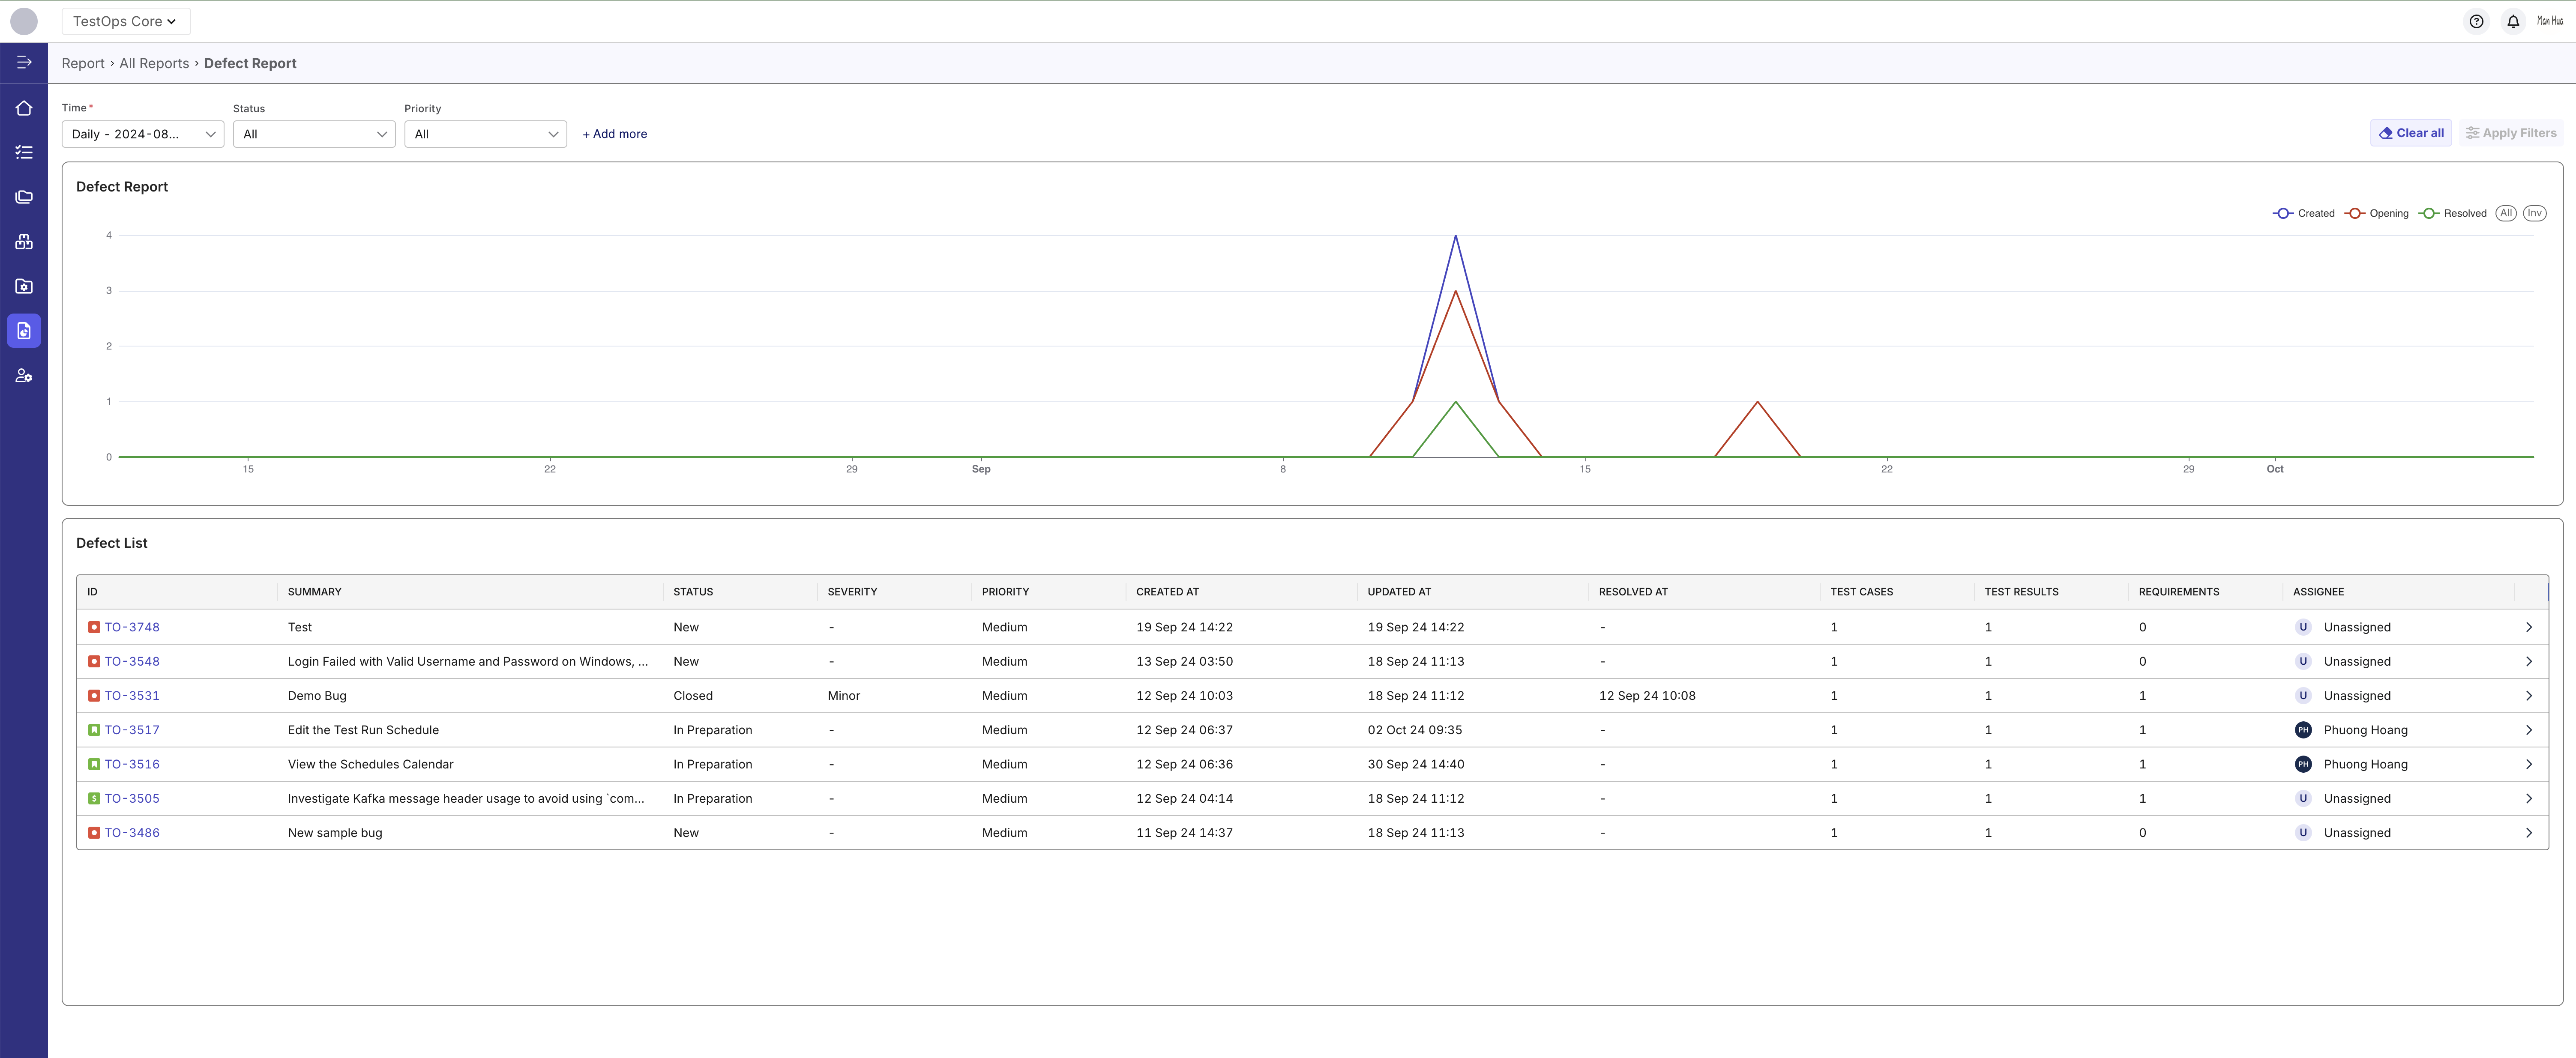Screen dimensions: 2576x1058
Task: Go to All Reports breadcrumb
Action: [x=154, y=63]
